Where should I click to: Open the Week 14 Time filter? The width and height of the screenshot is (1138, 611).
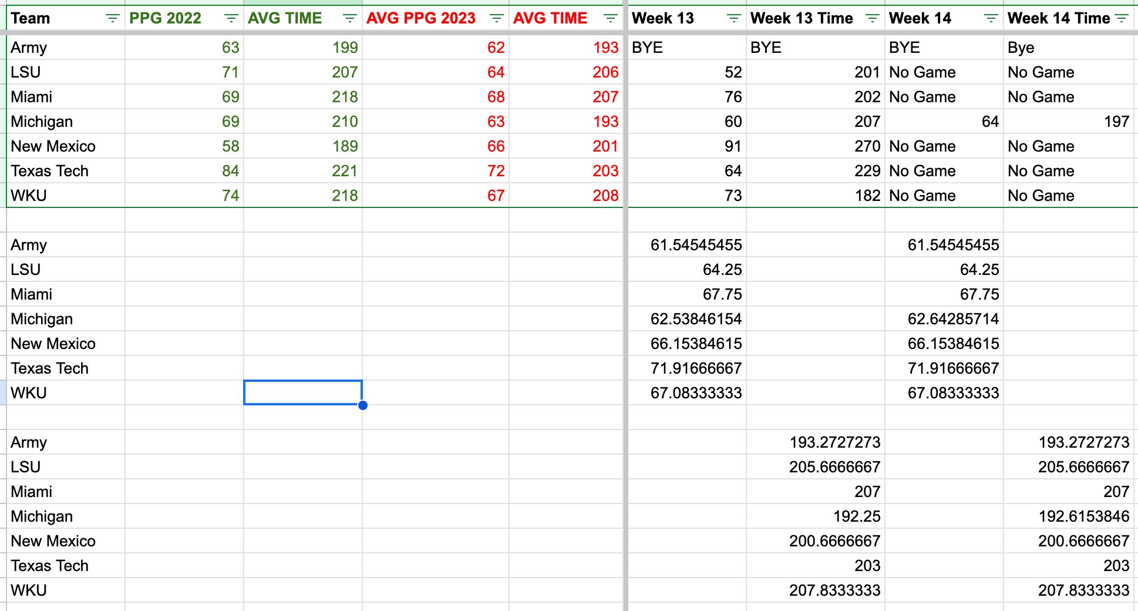(1122, 19)
